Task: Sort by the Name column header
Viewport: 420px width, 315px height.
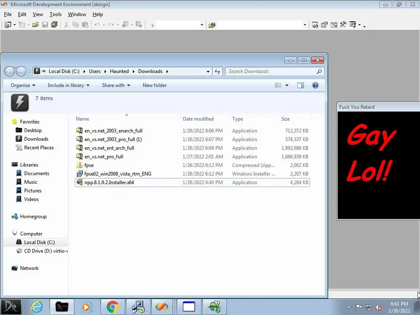Action: 82,119
